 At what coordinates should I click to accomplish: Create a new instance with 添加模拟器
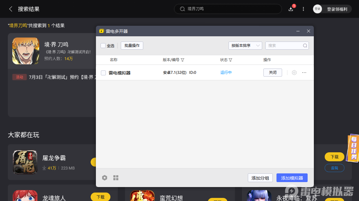coord(292,178)
